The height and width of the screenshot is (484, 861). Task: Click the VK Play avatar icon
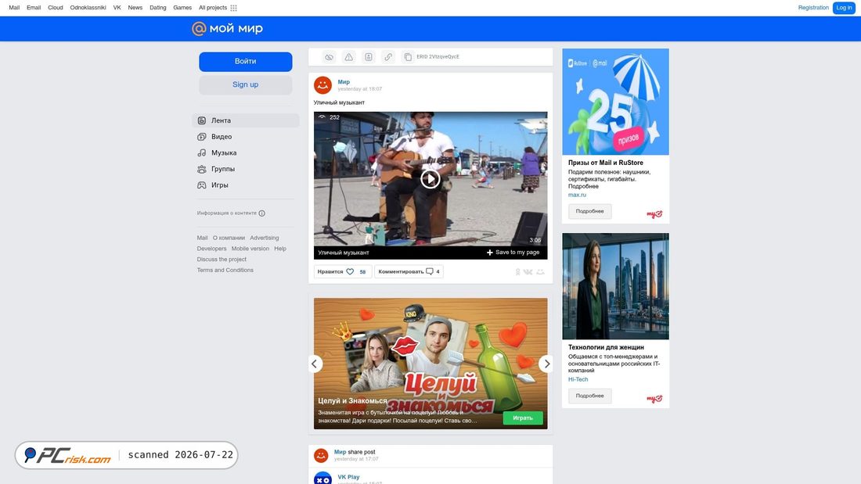coord(322,478)
